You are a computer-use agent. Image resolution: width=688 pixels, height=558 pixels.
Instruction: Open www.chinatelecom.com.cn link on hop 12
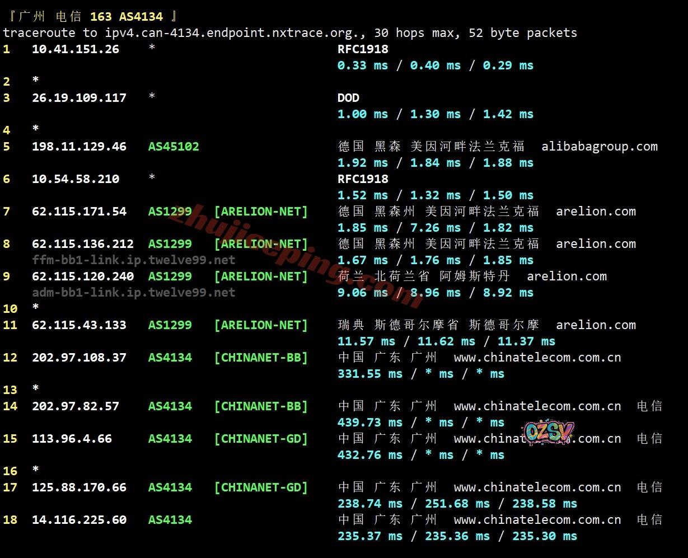[537, 358]
